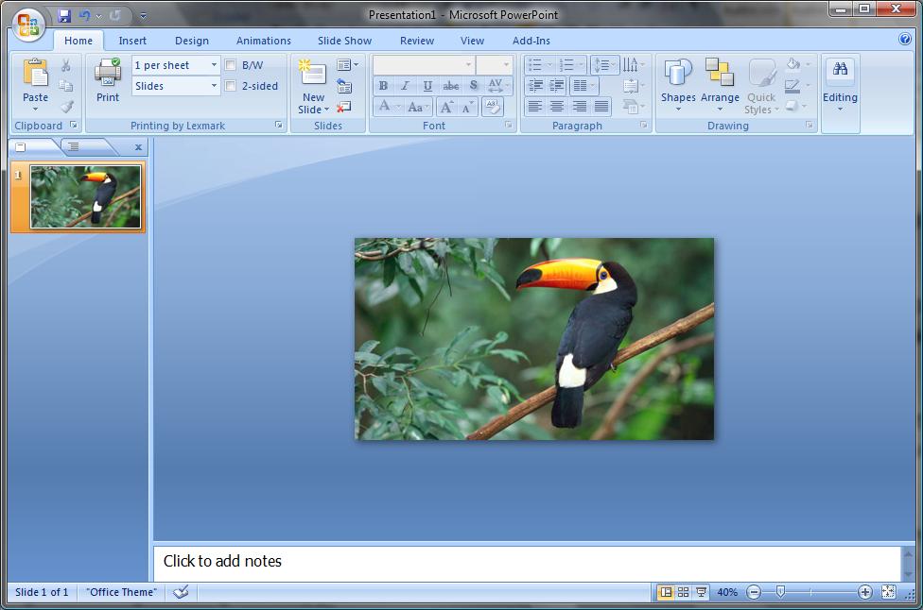Switch to the Outline pane tab
This screenshot has height=610, width=923.
pos(74,147)
